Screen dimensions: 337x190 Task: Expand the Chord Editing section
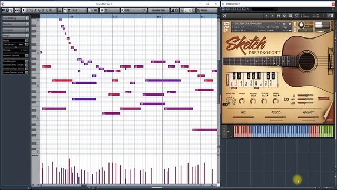pyautogui.click(x=15, y=18)
